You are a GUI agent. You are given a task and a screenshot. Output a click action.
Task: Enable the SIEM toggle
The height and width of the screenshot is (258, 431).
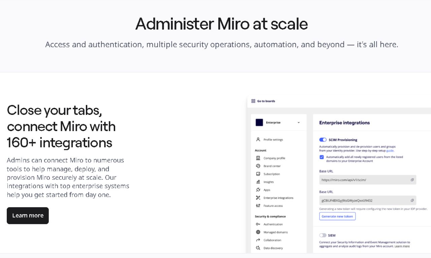(323, 235)
